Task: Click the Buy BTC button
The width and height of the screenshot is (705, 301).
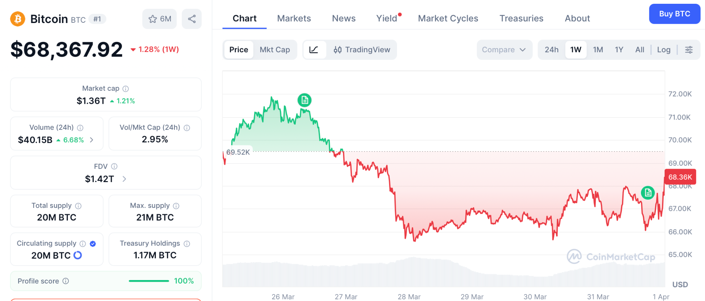Action: tap(674, 14)
